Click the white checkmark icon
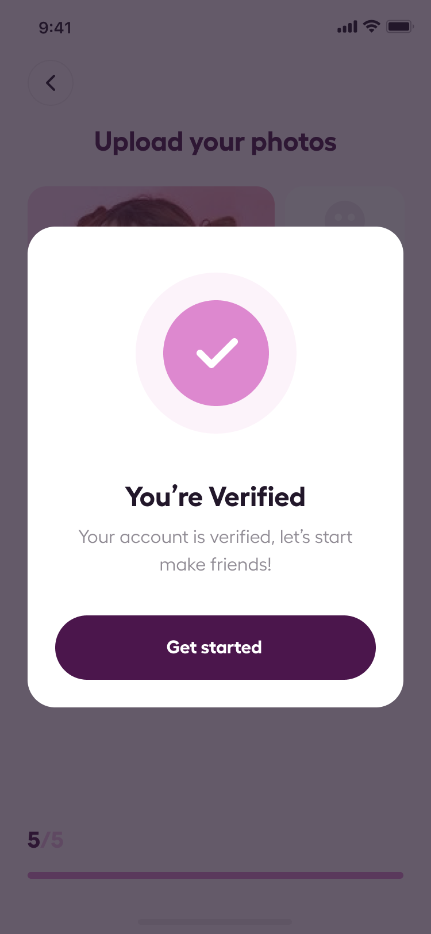 217,353
